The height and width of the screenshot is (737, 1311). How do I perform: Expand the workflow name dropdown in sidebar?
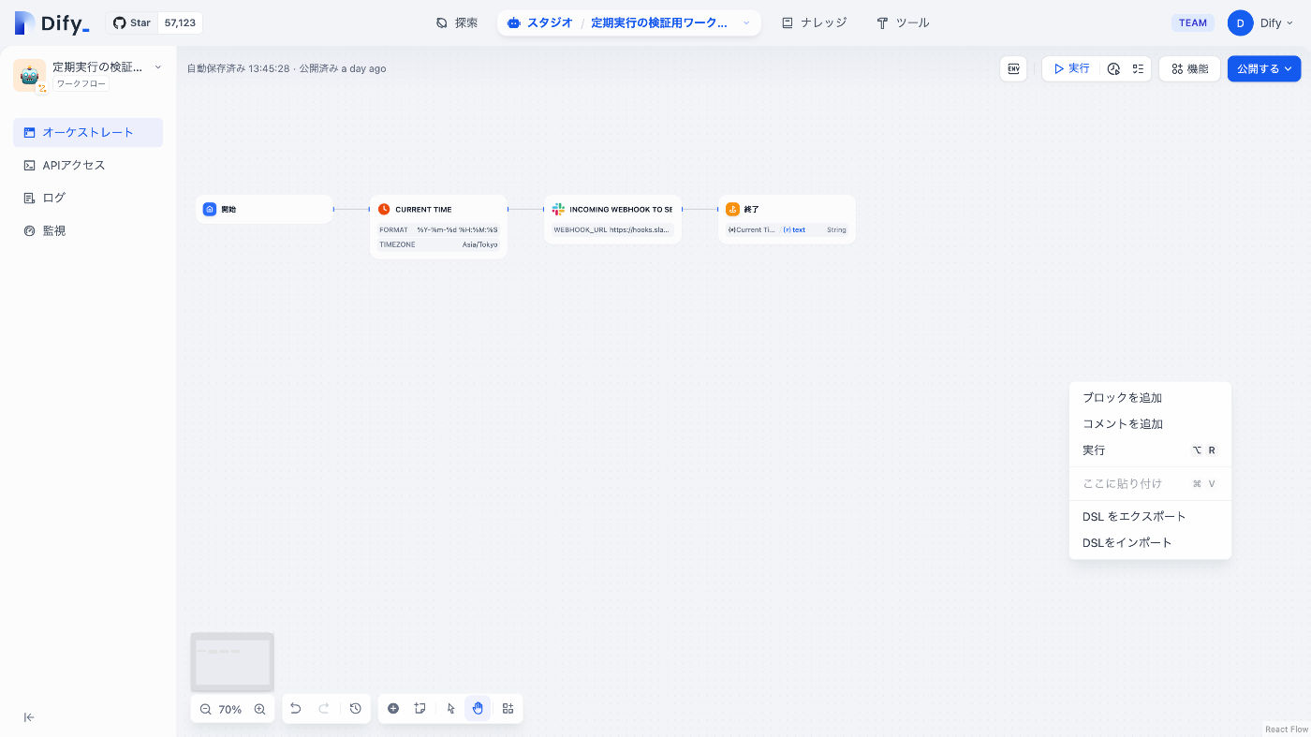point(157,66)
